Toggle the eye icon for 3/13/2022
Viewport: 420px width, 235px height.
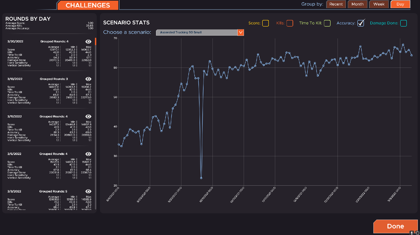pos(88,79)
